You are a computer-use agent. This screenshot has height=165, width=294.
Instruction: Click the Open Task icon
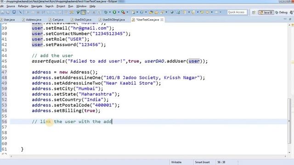pyautogui.click(x=156, y=12)
